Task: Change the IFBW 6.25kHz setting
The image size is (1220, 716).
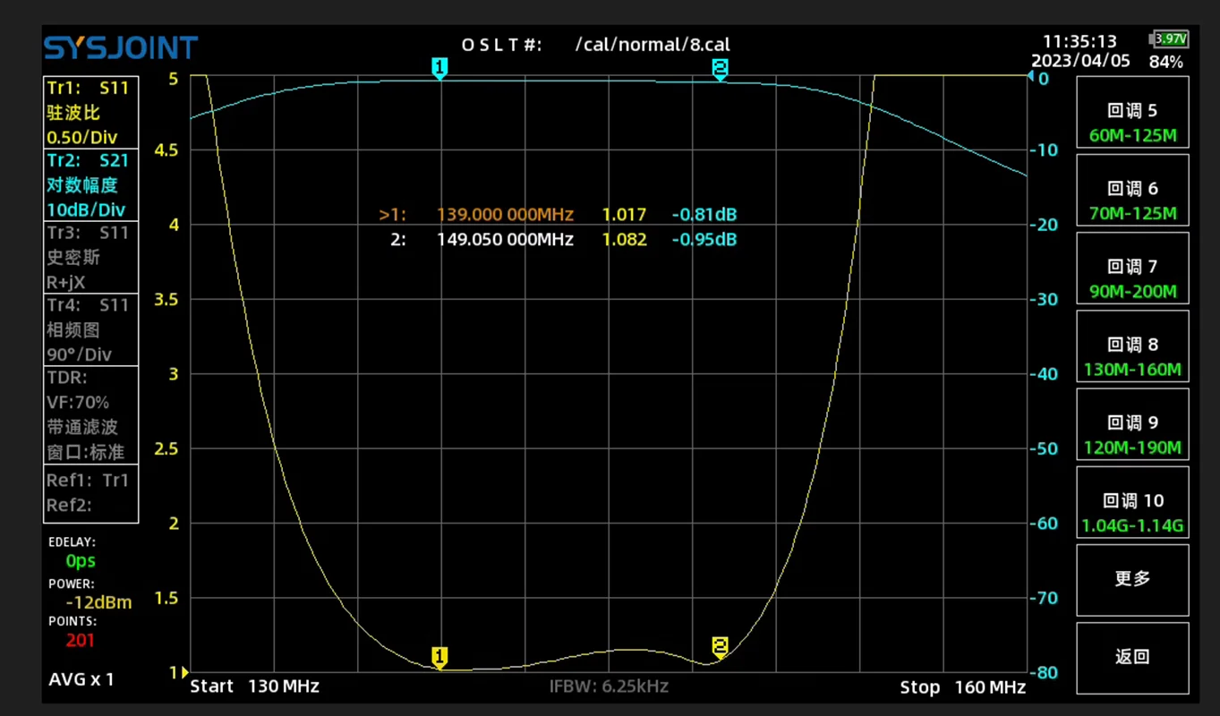Action: tap(609, 687)
